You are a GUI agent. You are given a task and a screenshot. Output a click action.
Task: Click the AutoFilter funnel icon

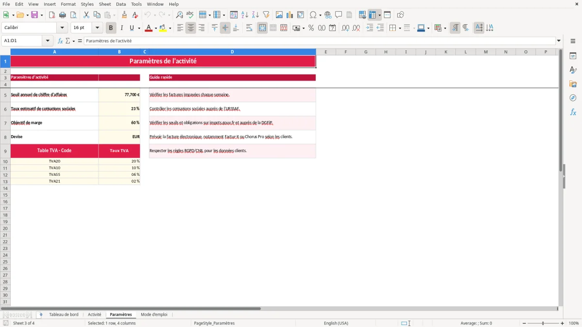tap(266, 15)
